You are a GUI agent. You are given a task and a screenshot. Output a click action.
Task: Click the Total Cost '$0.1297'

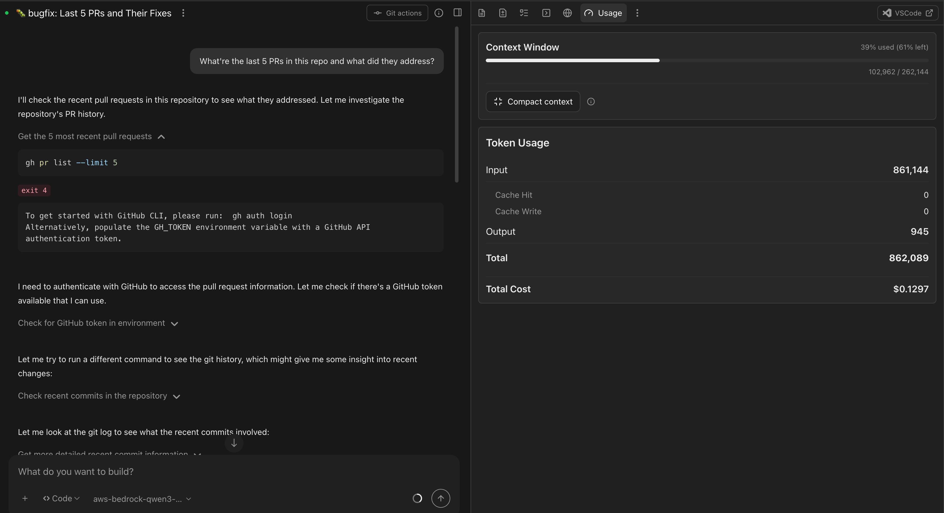tap(911, 289)
